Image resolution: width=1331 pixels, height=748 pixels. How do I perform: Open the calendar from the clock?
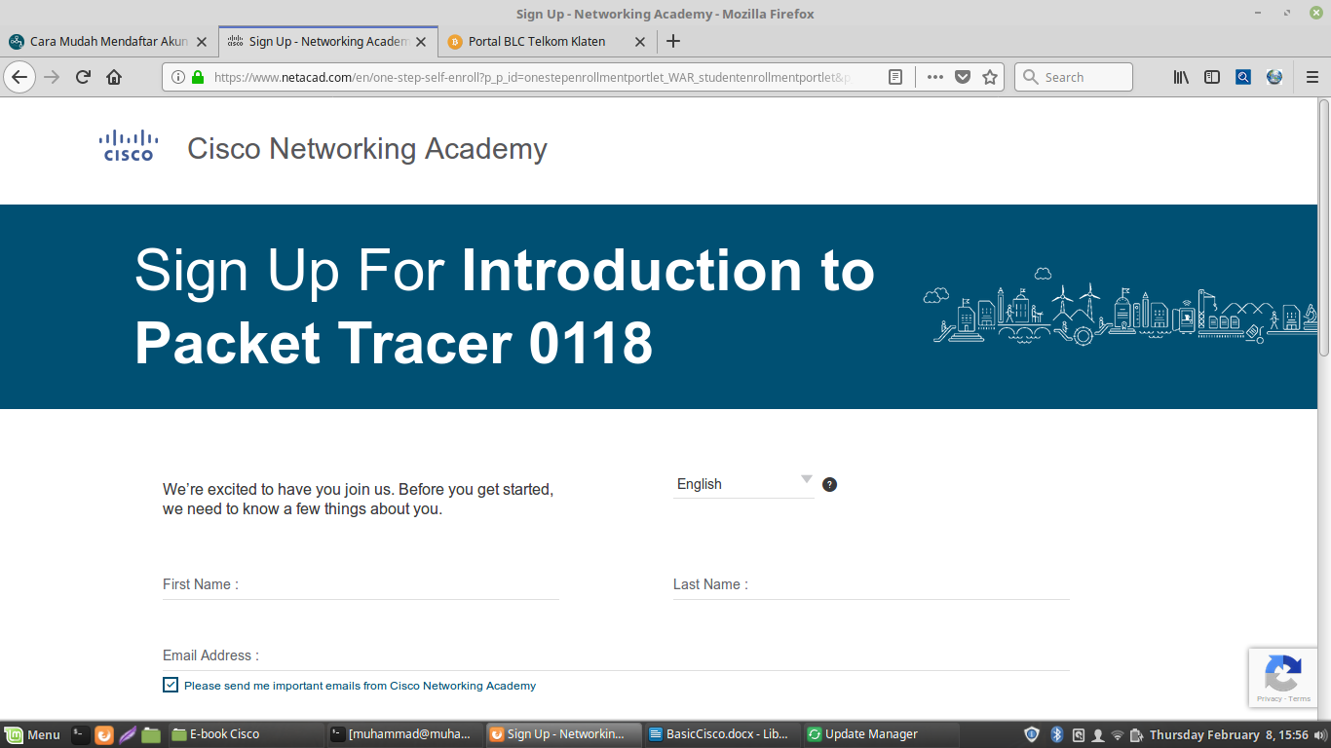click(x=1229, y=734)
